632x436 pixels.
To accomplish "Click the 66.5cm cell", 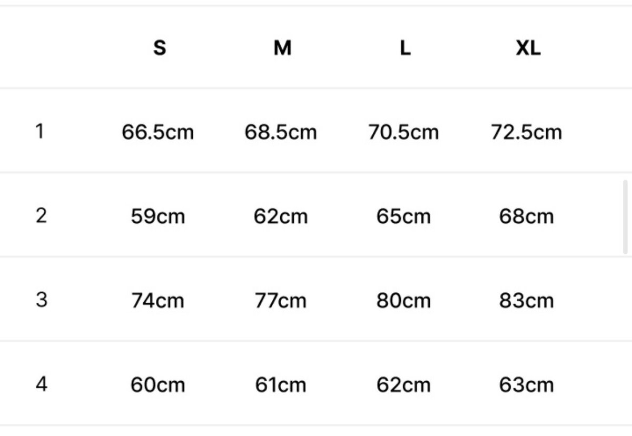I will tap(158, 132).
